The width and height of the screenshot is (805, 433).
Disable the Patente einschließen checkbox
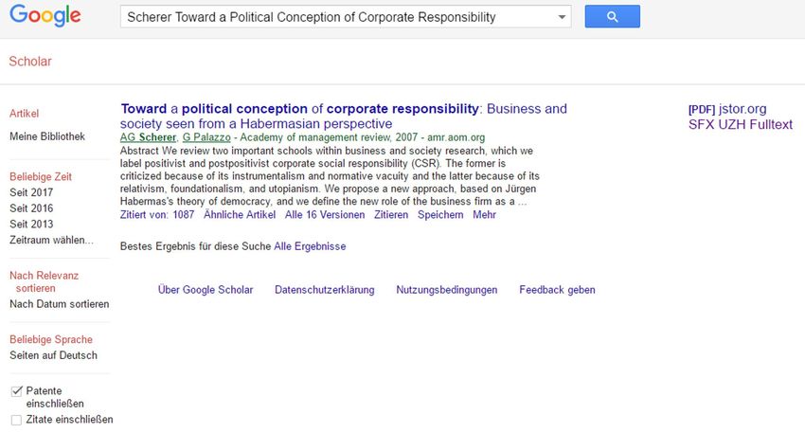tap(16, 391)
